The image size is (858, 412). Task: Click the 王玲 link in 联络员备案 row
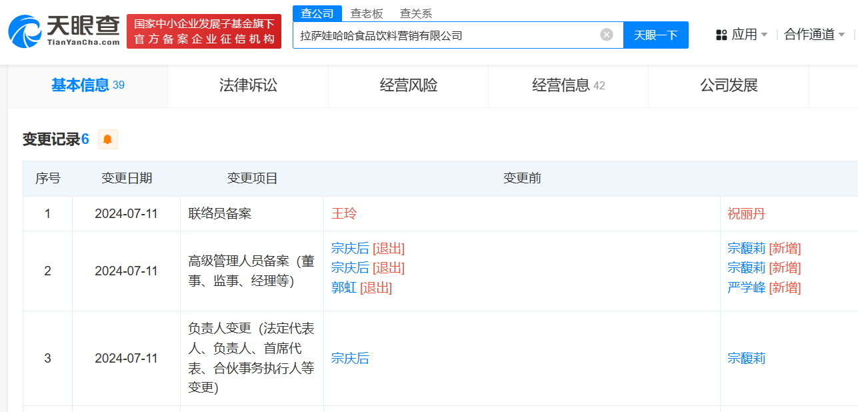point(344,213)
